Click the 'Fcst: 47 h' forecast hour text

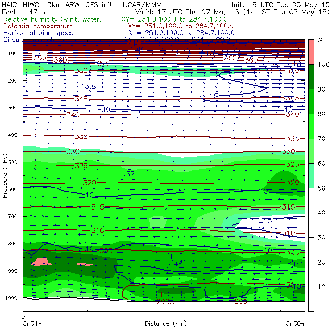23,12
